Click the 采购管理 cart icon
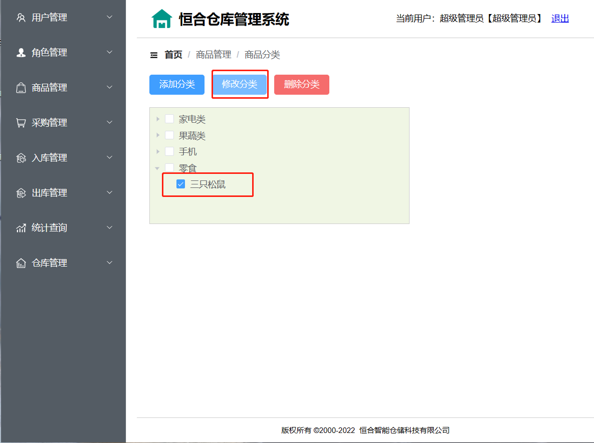The width and height of the screenshot is (594, 443). [x=21, y=123]
